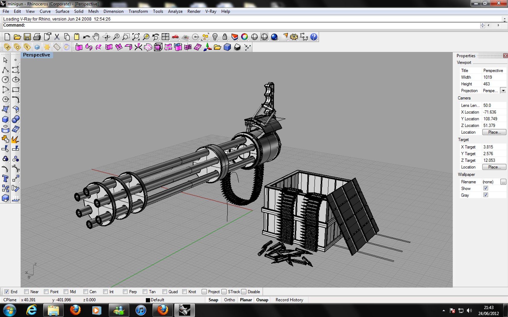
Task: Open Options gear icon
Action: coord(294,37)
